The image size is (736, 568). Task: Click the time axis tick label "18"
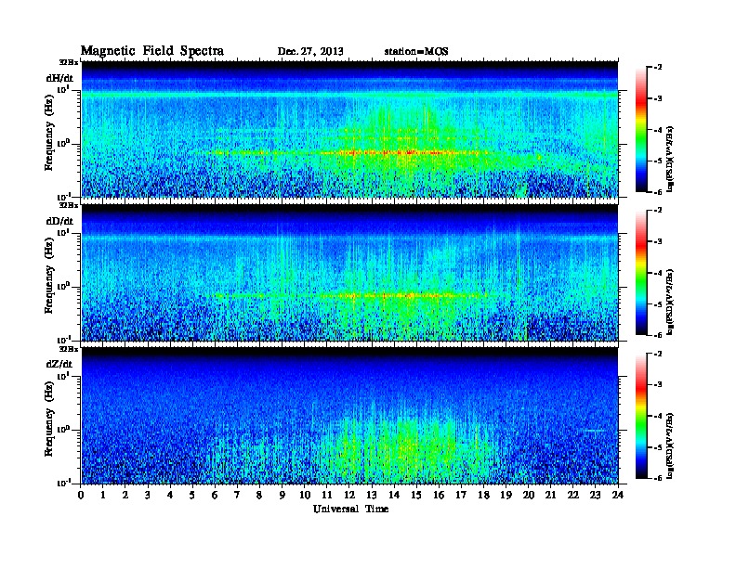[483, 495]
